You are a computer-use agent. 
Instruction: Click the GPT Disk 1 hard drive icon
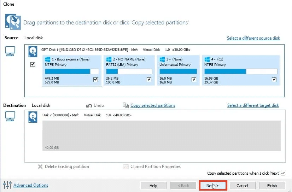(x=33, y=52)
